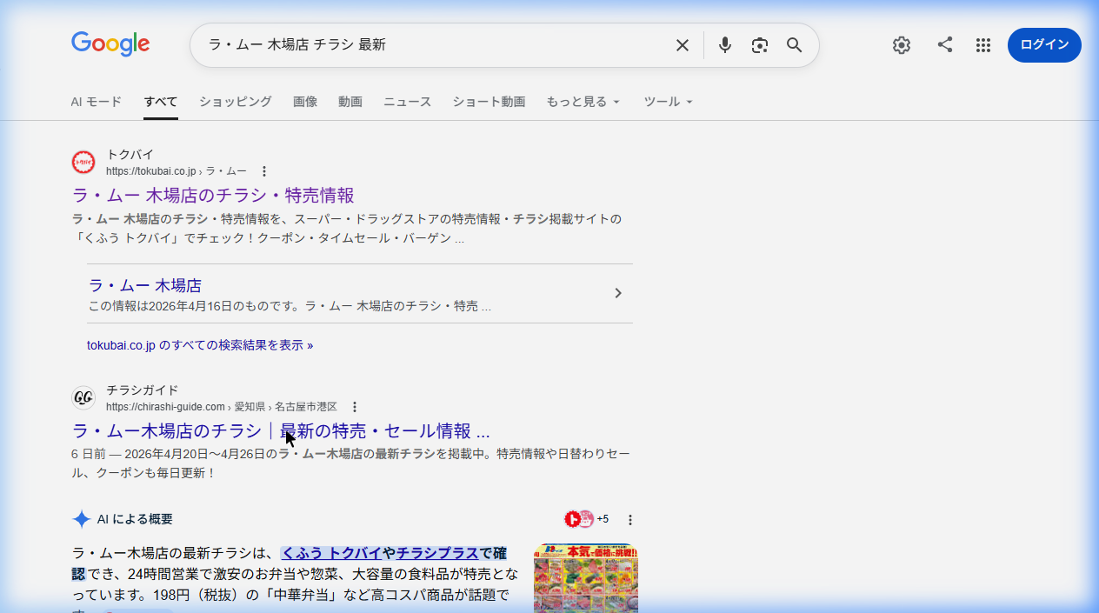This screenshot has height=613, width=1099.
Task: Expand the もっと見る dropdown
Action: (x=583, y=102)
